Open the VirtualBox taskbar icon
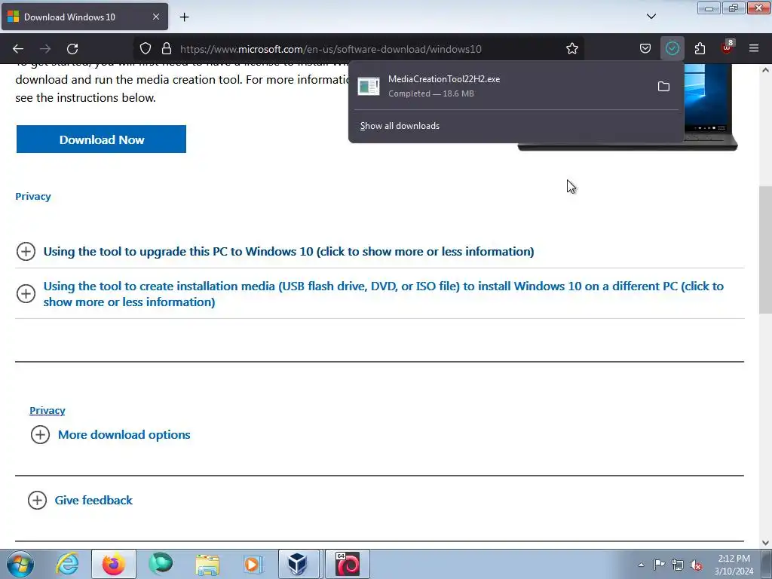 tap(299, 564)
